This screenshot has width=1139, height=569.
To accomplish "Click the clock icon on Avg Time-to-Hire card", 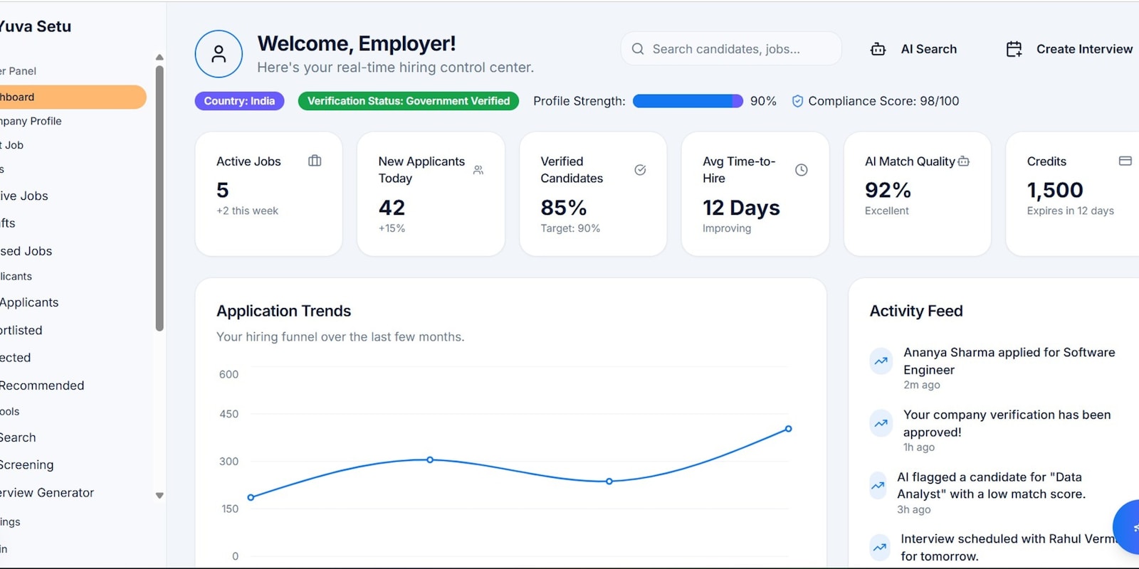I will 801,170.
